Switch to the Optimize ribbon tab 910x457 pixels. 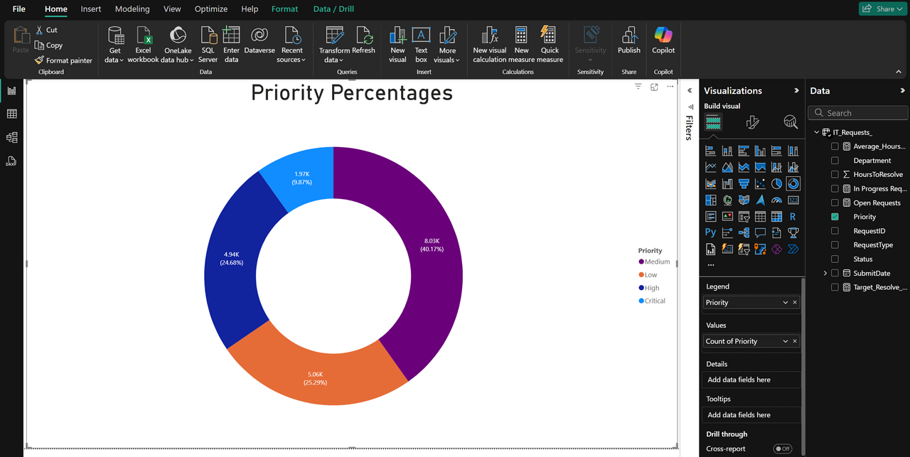point(211,9)
